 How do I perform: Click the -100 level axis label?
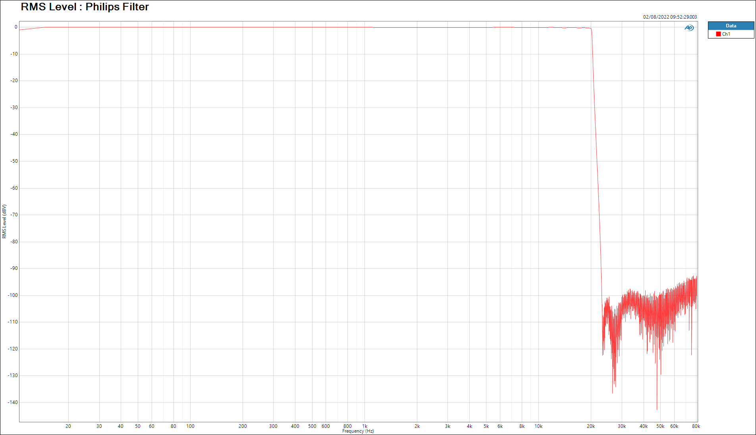tap(13, 295)
